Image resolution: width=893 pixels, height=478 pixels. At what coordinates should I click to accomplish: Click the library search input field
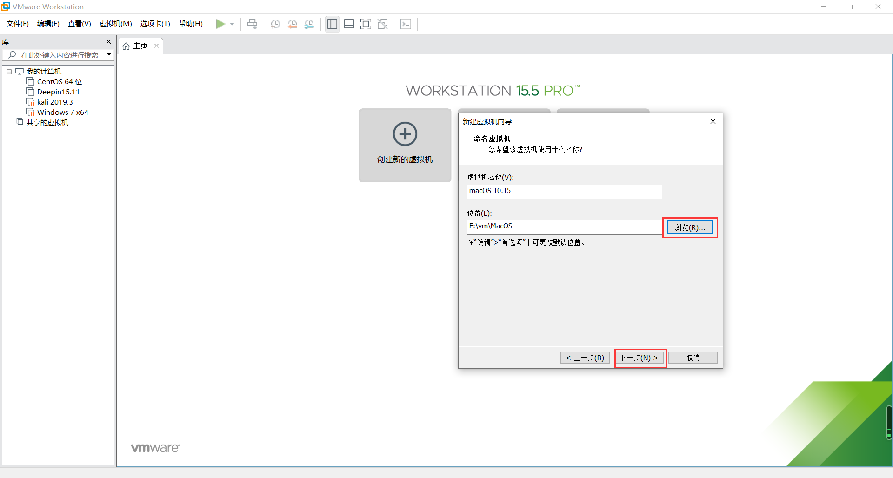(59, 55)
